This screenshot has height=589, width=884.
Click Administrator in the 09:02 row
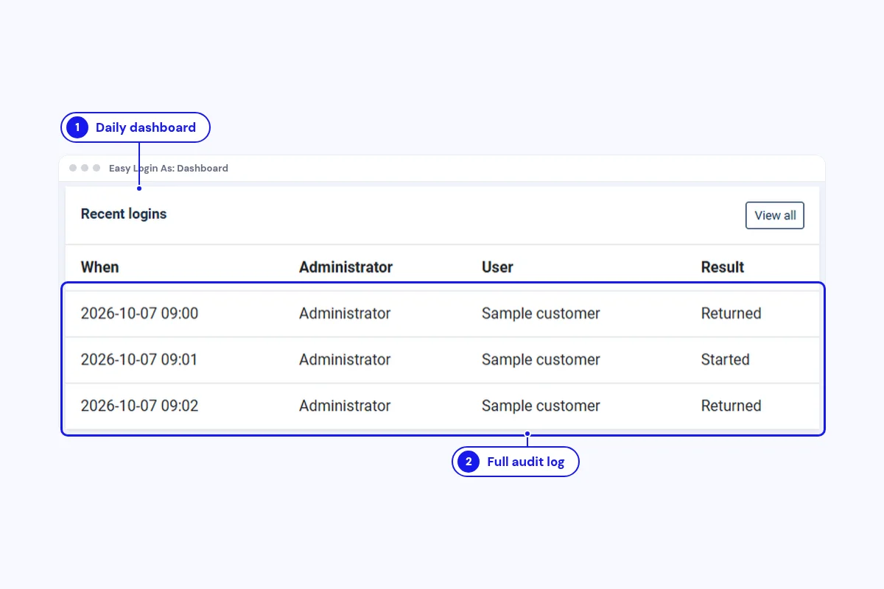coord(345,406)
